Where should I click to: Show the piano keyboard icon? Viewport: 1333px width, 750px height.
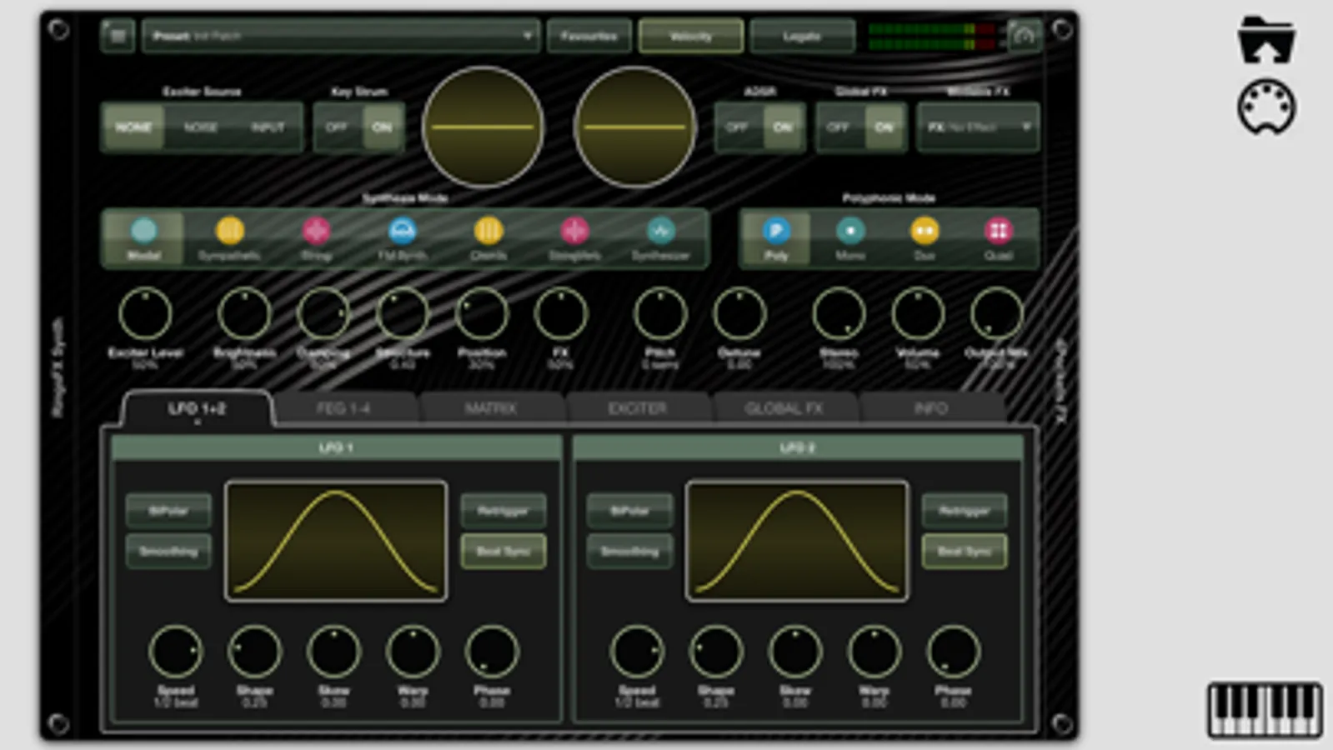click(1265, 709)
